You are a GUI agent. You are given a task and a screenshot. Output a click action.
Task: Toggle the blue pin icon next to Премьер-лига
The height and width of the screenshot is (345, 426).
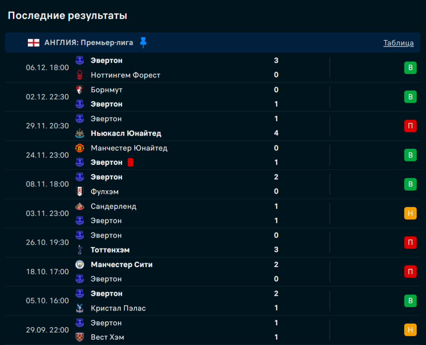[x=143, y=42]
